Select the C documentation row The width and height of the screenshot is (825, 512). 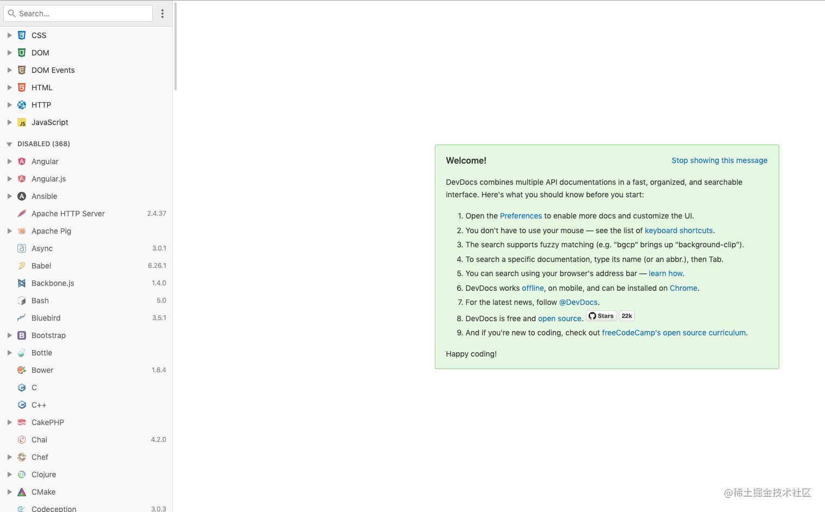(x=86, y=388)
